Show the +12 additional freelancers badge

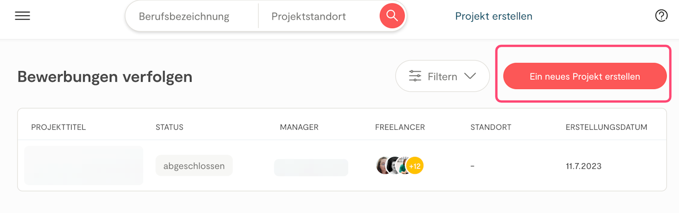click(x=415, y=166)
